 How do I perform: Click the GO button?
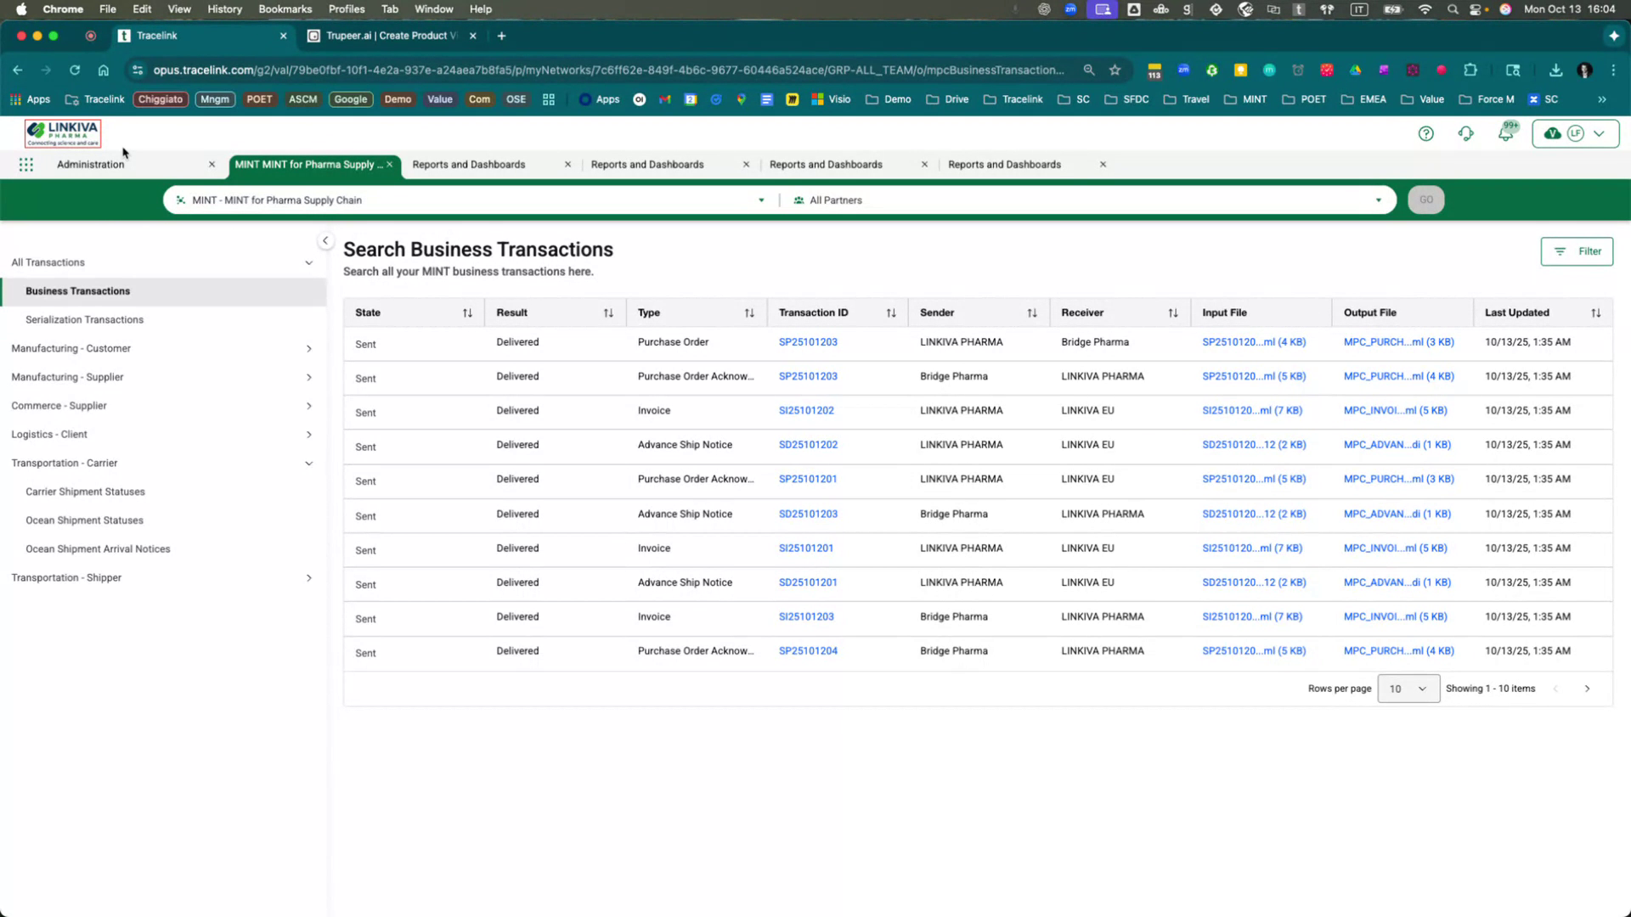[1425, 200]
